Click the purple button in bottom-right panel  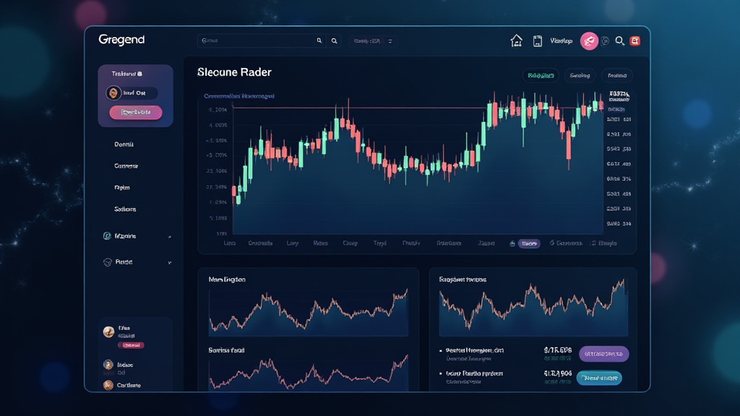point(603,354)
